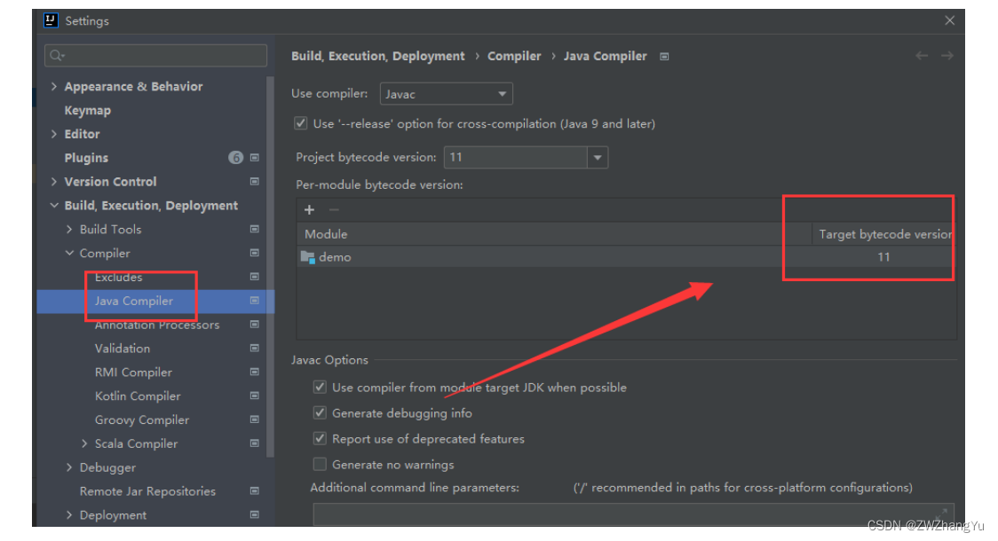Click project-scope icon beside Compiler
Viewport: 998px width, 541px height.
click(x=255, y=253)
